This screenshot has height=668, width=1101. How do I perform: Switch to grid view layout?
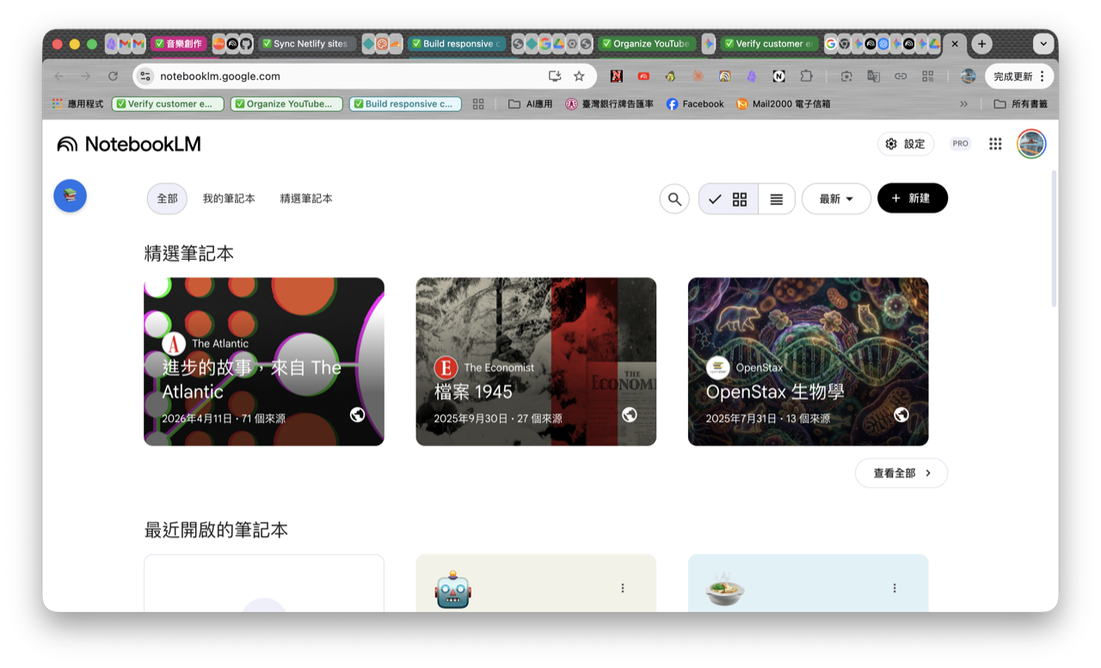click(729, 199)
